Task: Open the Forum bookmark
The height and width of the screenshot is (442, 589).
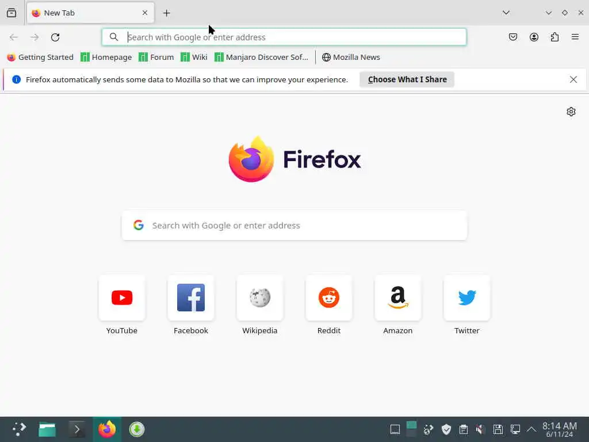Action: [156, 57]
